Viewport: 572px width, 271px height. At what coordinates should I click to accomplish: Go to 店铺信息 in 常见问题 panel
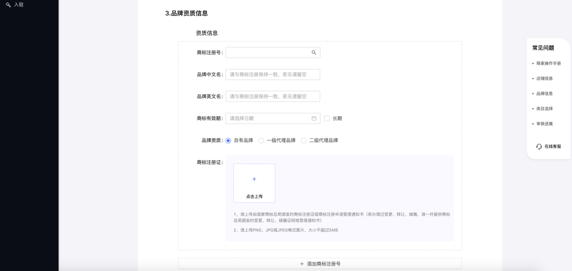(x=544, y=78)
